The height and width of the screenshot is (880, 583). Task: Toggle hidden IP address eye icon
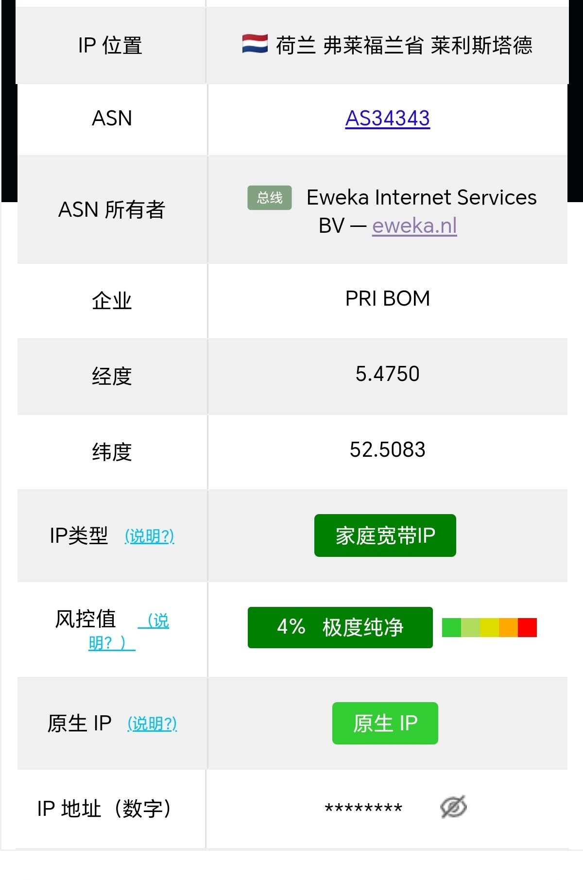tap(453, 807)
